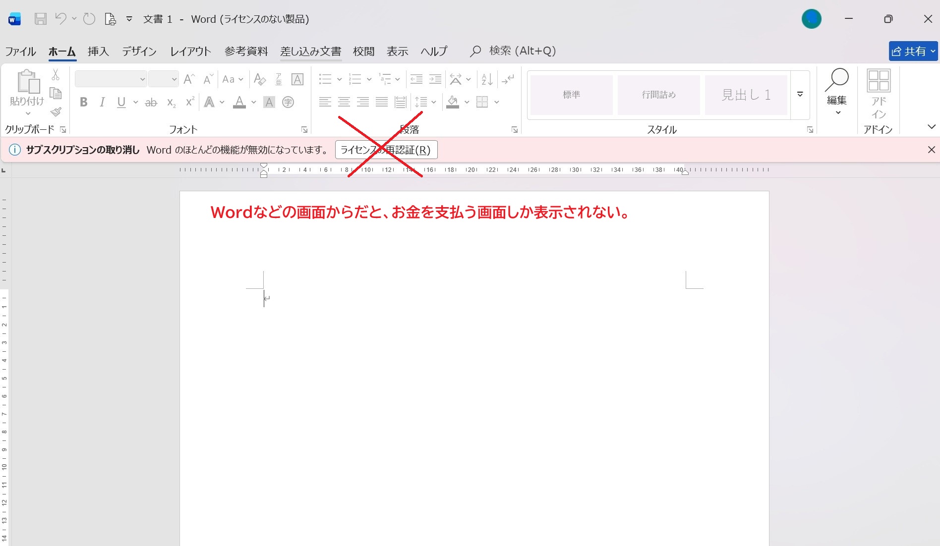
Task: Click the Decrease Indent icon
Action: point(416,79)
